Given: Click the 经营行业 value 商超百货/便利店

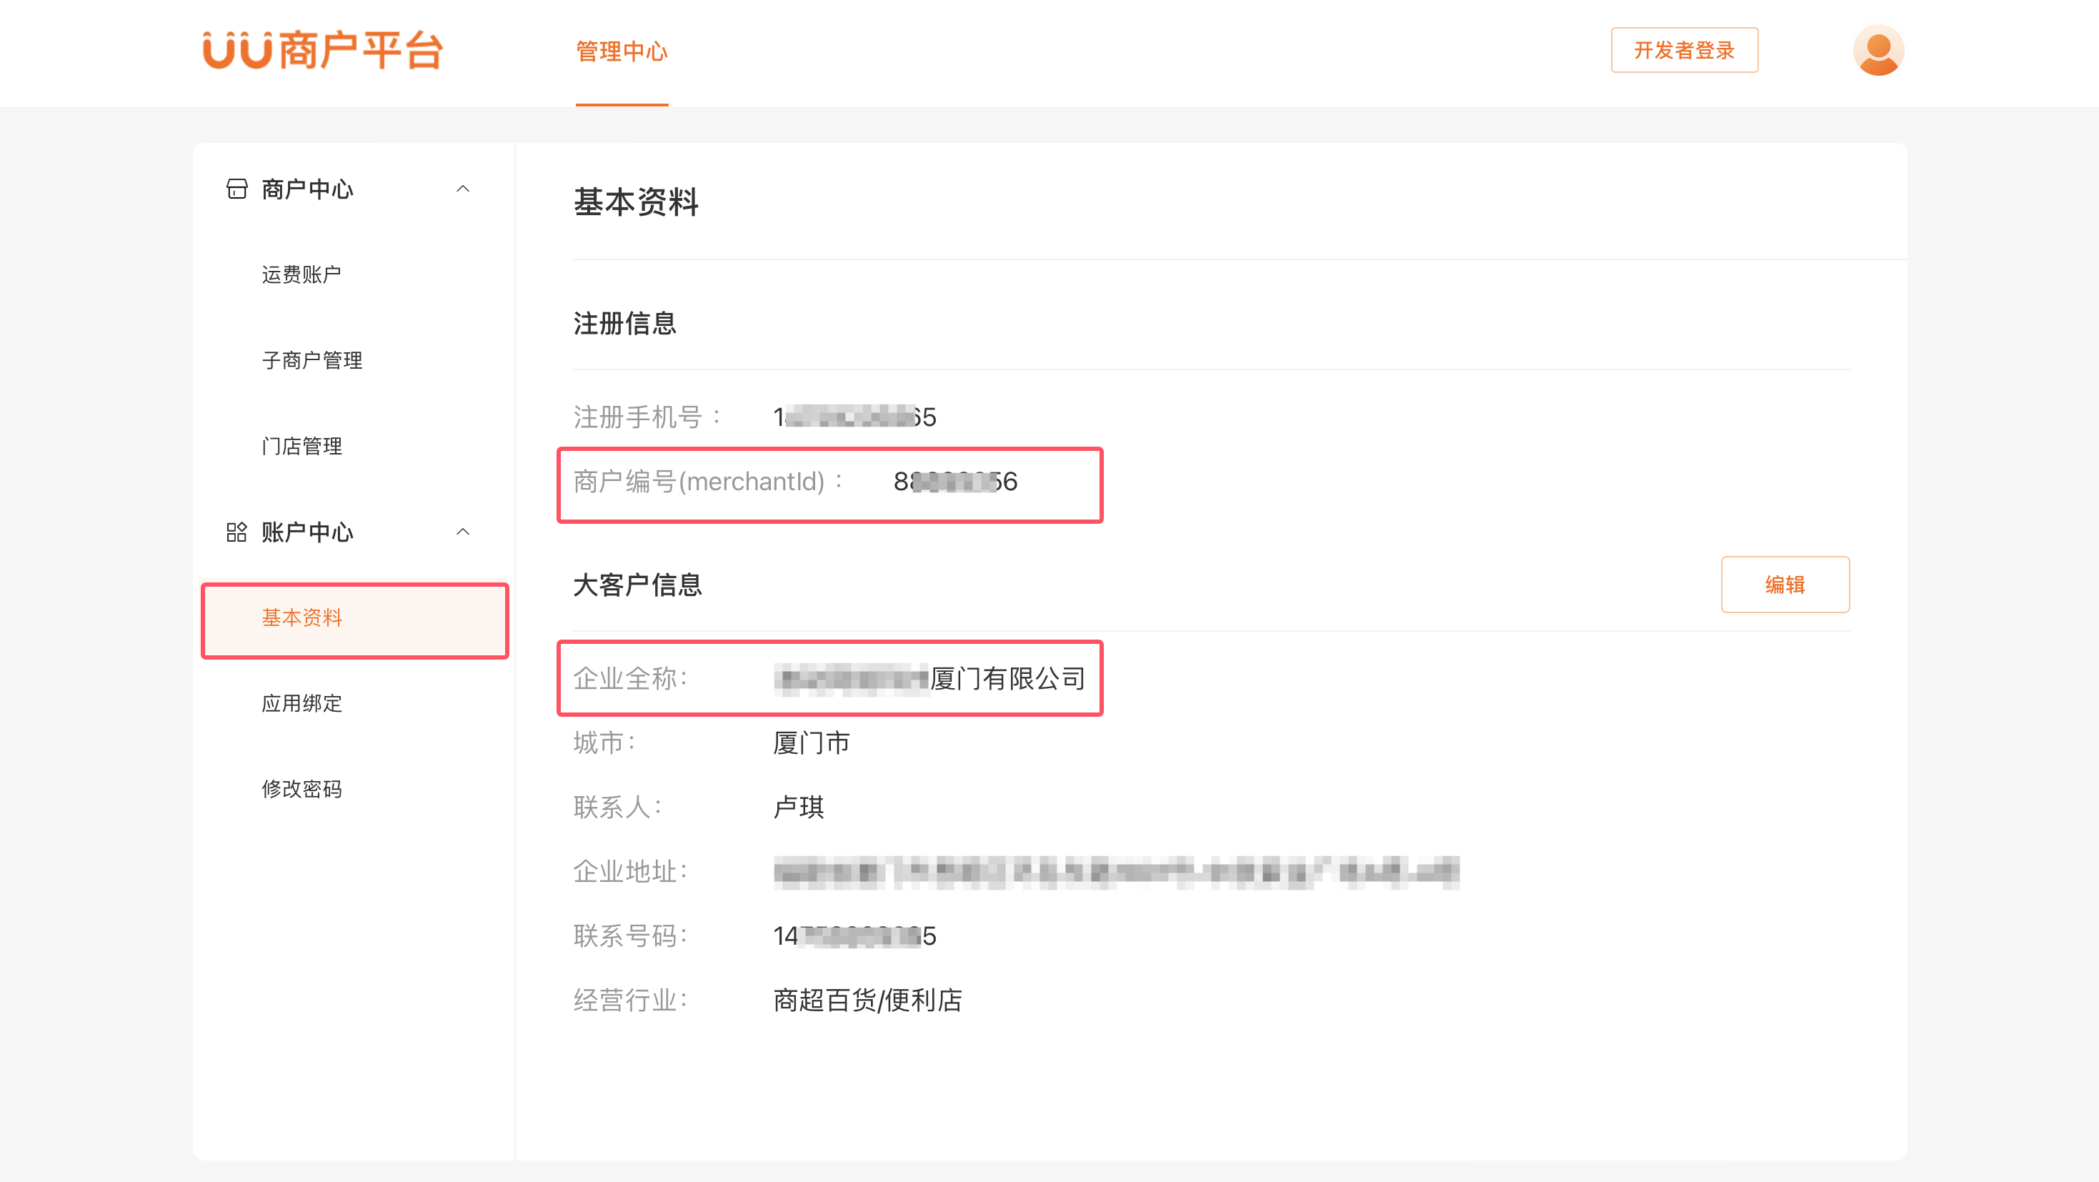Looking at the screenshot, I should point(867,1000).
